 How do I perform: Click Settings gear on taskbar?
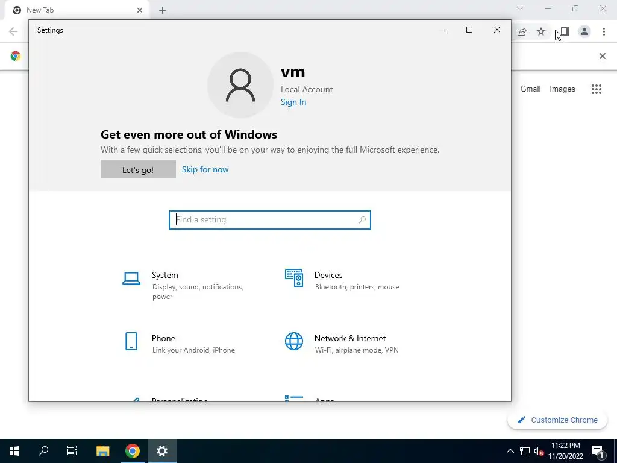pos(161,451)
